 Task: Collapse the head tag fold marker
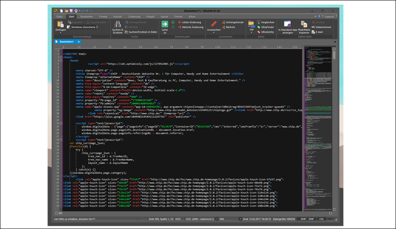point(61,60)
